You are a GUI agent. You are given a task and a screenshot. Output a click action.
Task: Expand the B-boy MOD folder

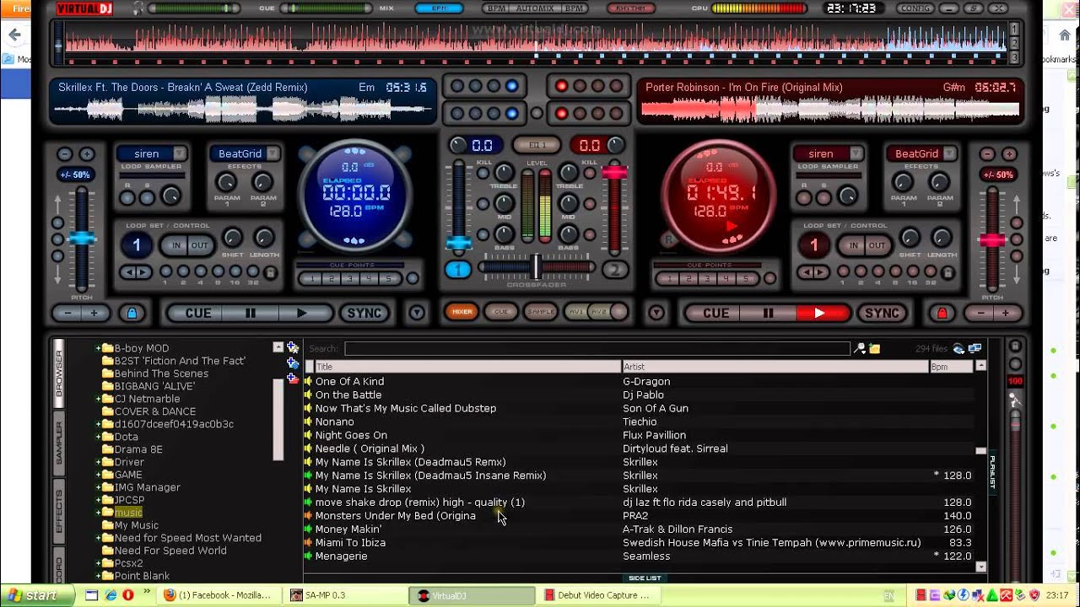(x=99, y=348)
